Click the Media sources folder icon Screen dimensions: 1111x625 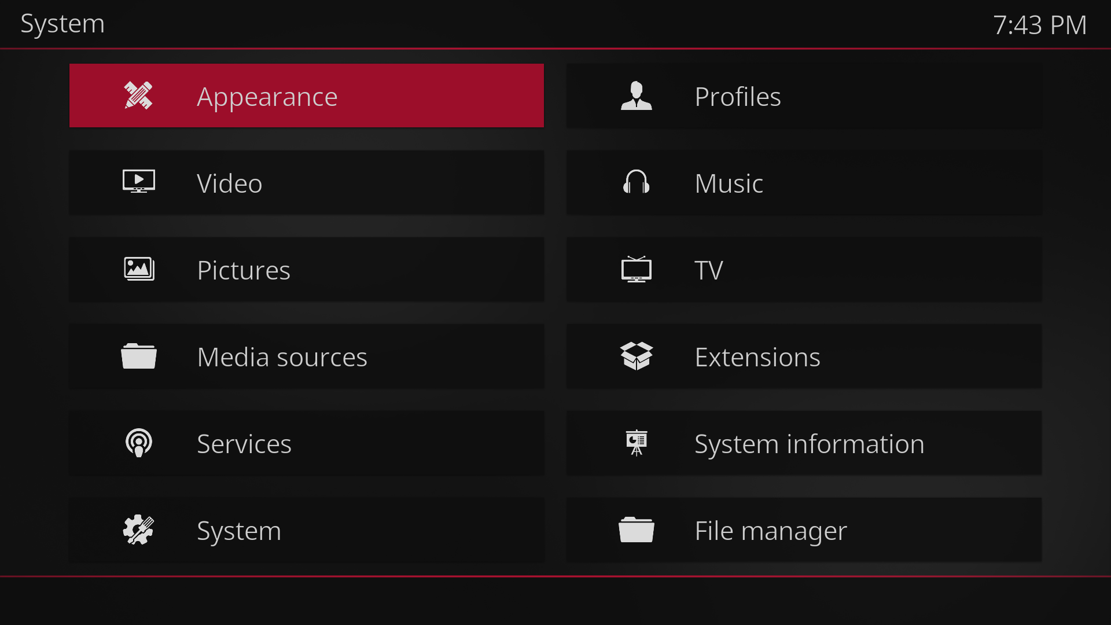point(138,356)
